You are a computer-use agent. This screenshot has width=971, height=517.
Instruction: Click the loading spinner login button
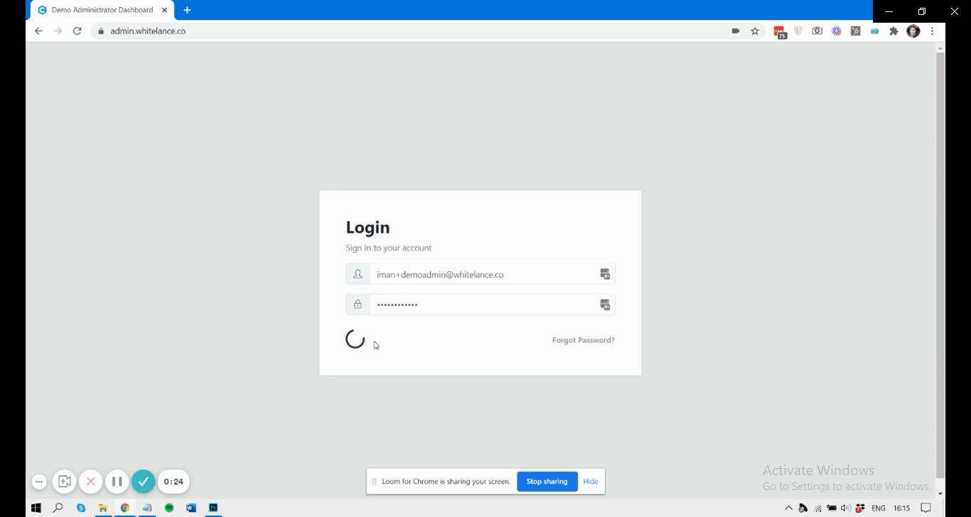pyautogui.click(x=355, y=339)
